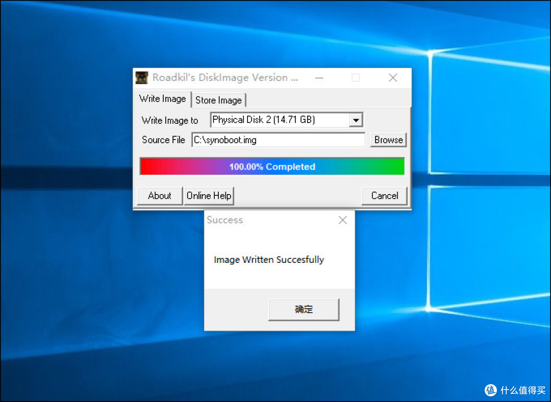Switch to the Store Image tab
This screenshot has height=402, width=551.
pyautogui.click(x=218, y=100)
